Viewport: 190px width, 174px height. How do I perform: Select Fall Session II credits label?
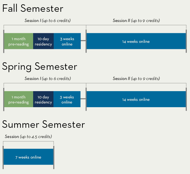136,21
